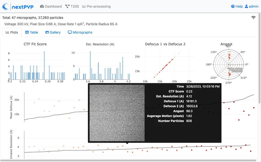Open the Gallery view

pos(53,32)
